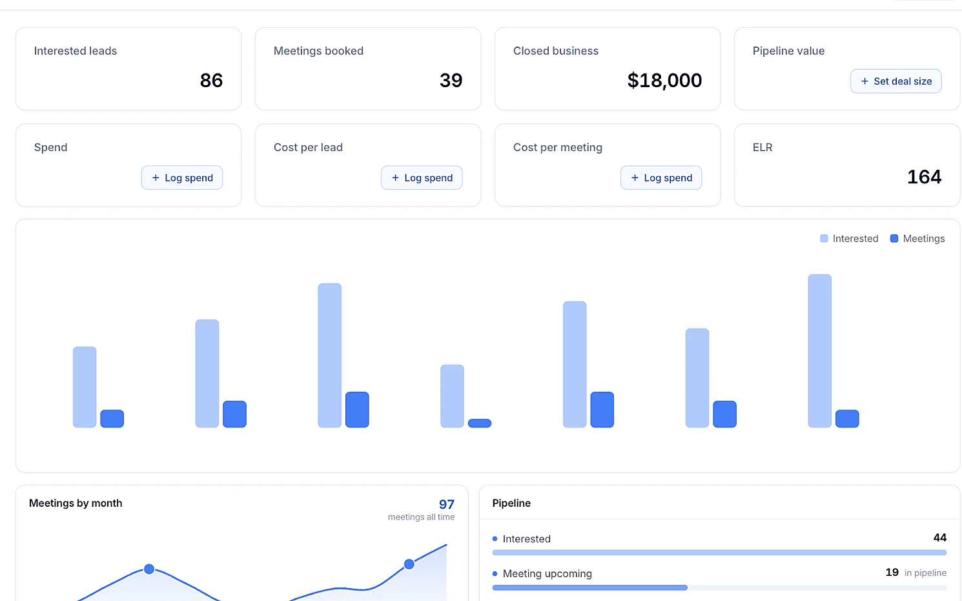Click the "Meeting upcoming" row label
This screenshot has height=601, width=962.
548,574
